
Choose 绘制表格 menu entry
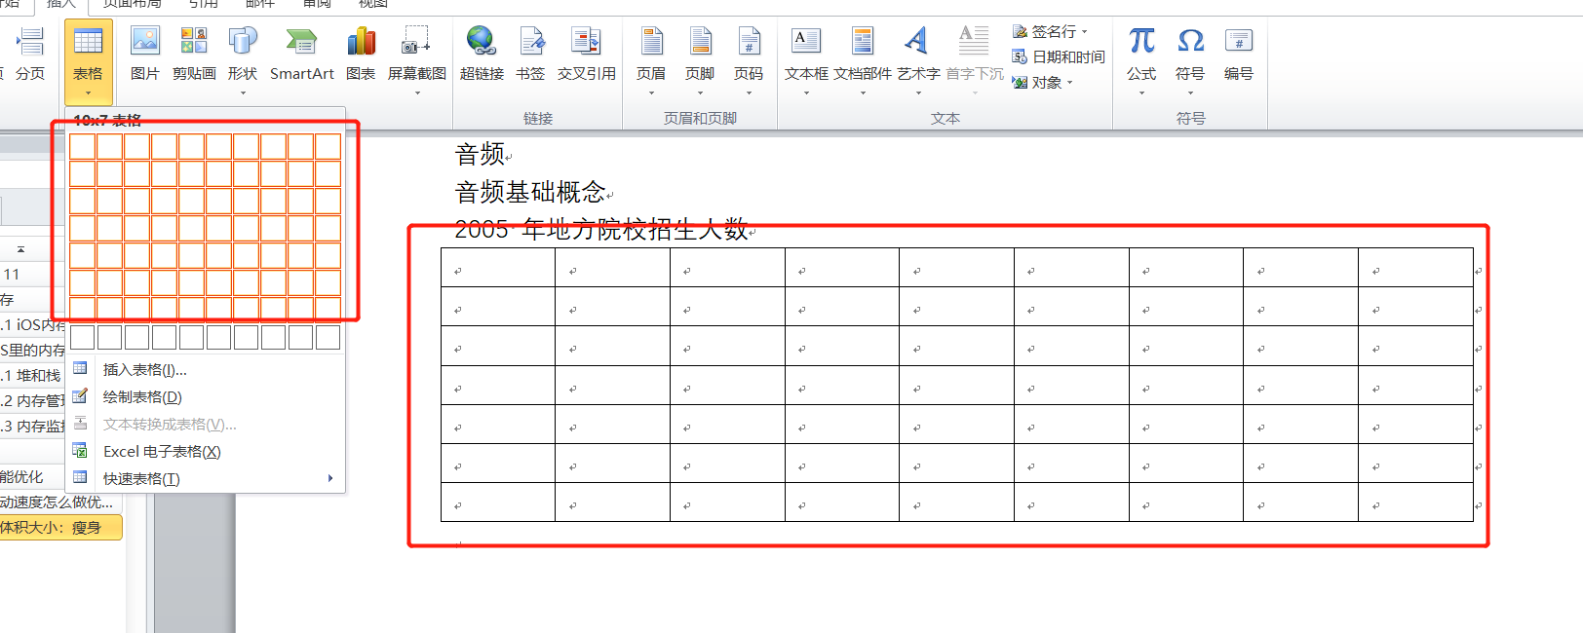pos(142,396)
